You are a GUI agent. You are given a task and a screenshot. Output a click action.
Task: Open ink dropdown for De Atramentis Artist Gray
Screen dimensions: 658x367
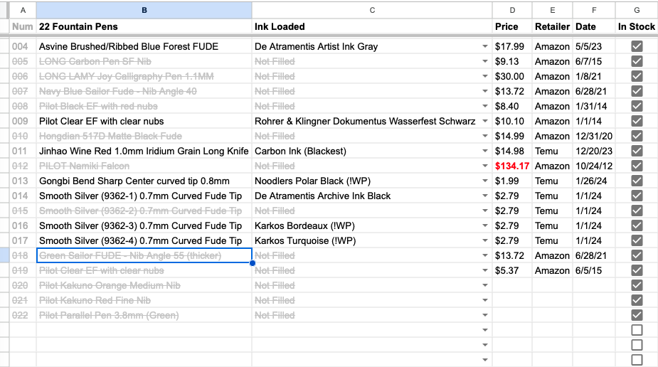[x=484, y=46]
